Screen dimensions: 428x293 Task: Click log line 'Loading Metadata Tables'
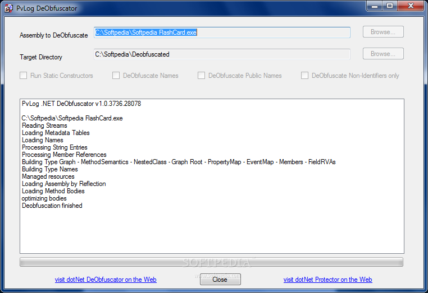pos(56,133)
